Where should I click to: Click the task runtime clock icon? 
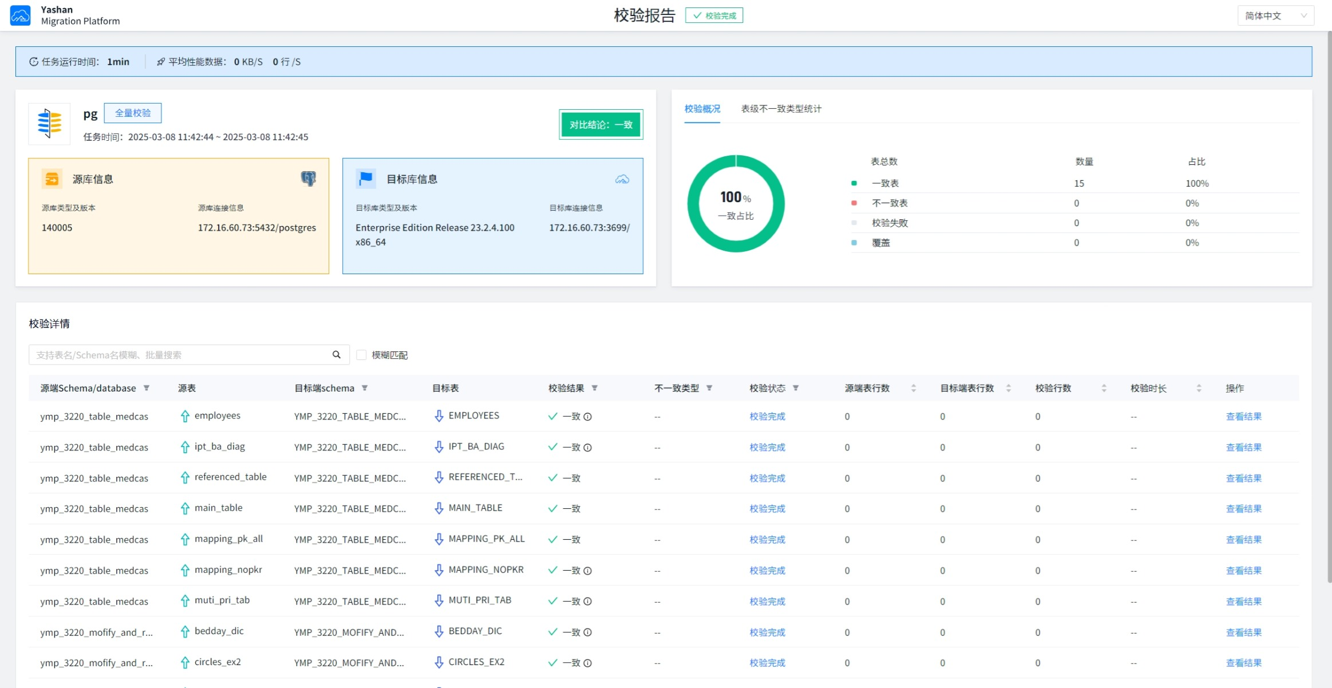tap(34, 62)
